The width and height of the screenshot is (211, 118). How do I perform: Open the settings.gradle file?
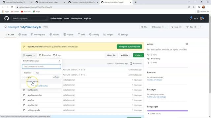click(34, 110)
